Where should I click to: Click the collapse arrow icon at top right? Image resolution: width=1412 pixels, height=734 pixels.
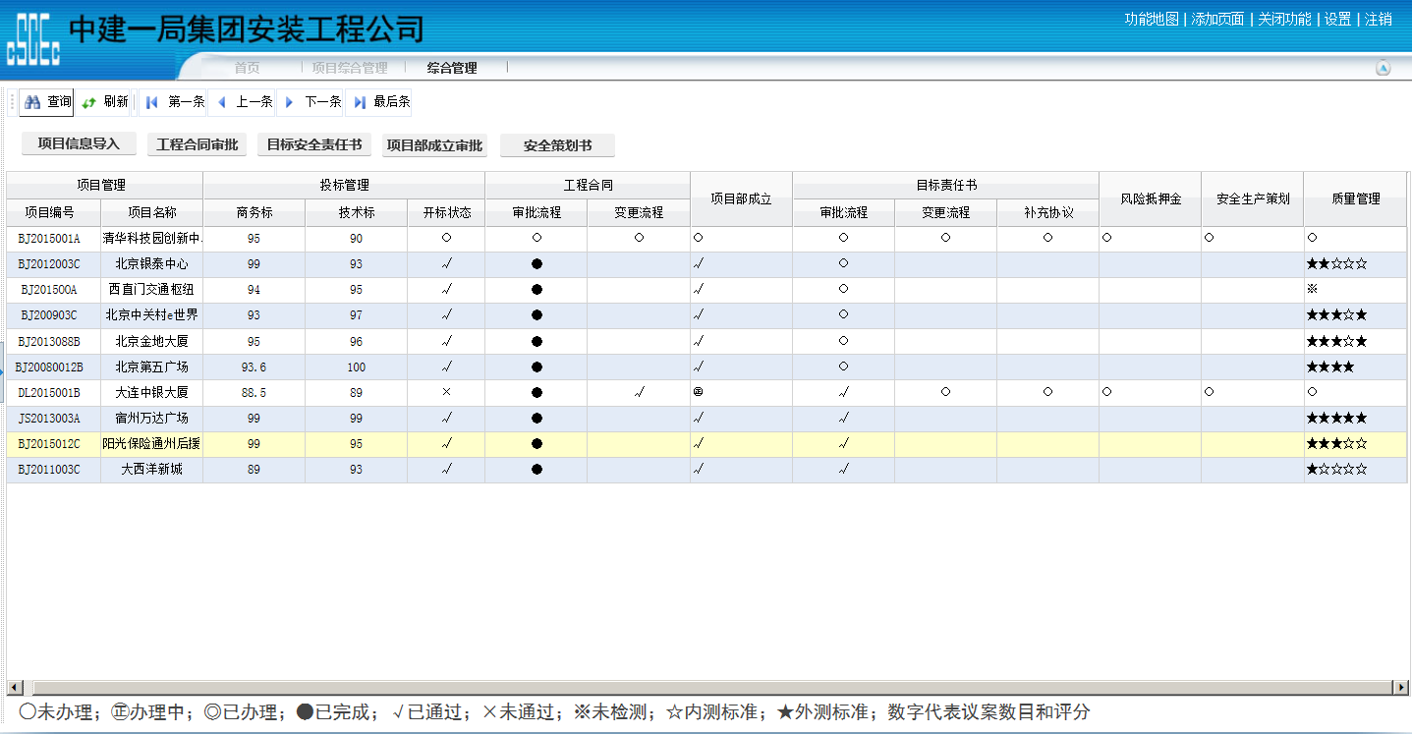pos(1383,68)
